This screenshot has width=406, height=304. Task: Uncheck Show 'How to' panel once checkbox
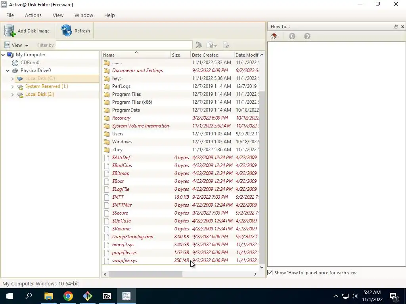[x=270, y=273]
